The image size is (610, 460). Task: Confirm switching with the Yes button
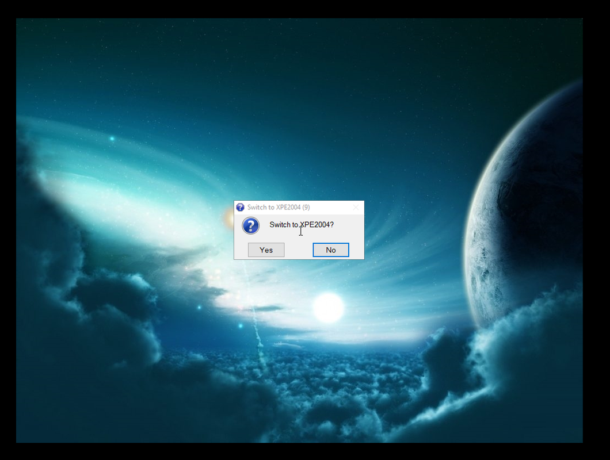[266, 250]
